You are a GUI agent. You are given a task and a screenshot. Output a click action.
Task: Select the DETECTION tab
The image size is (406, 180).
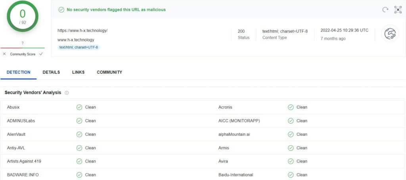point(18,72)
